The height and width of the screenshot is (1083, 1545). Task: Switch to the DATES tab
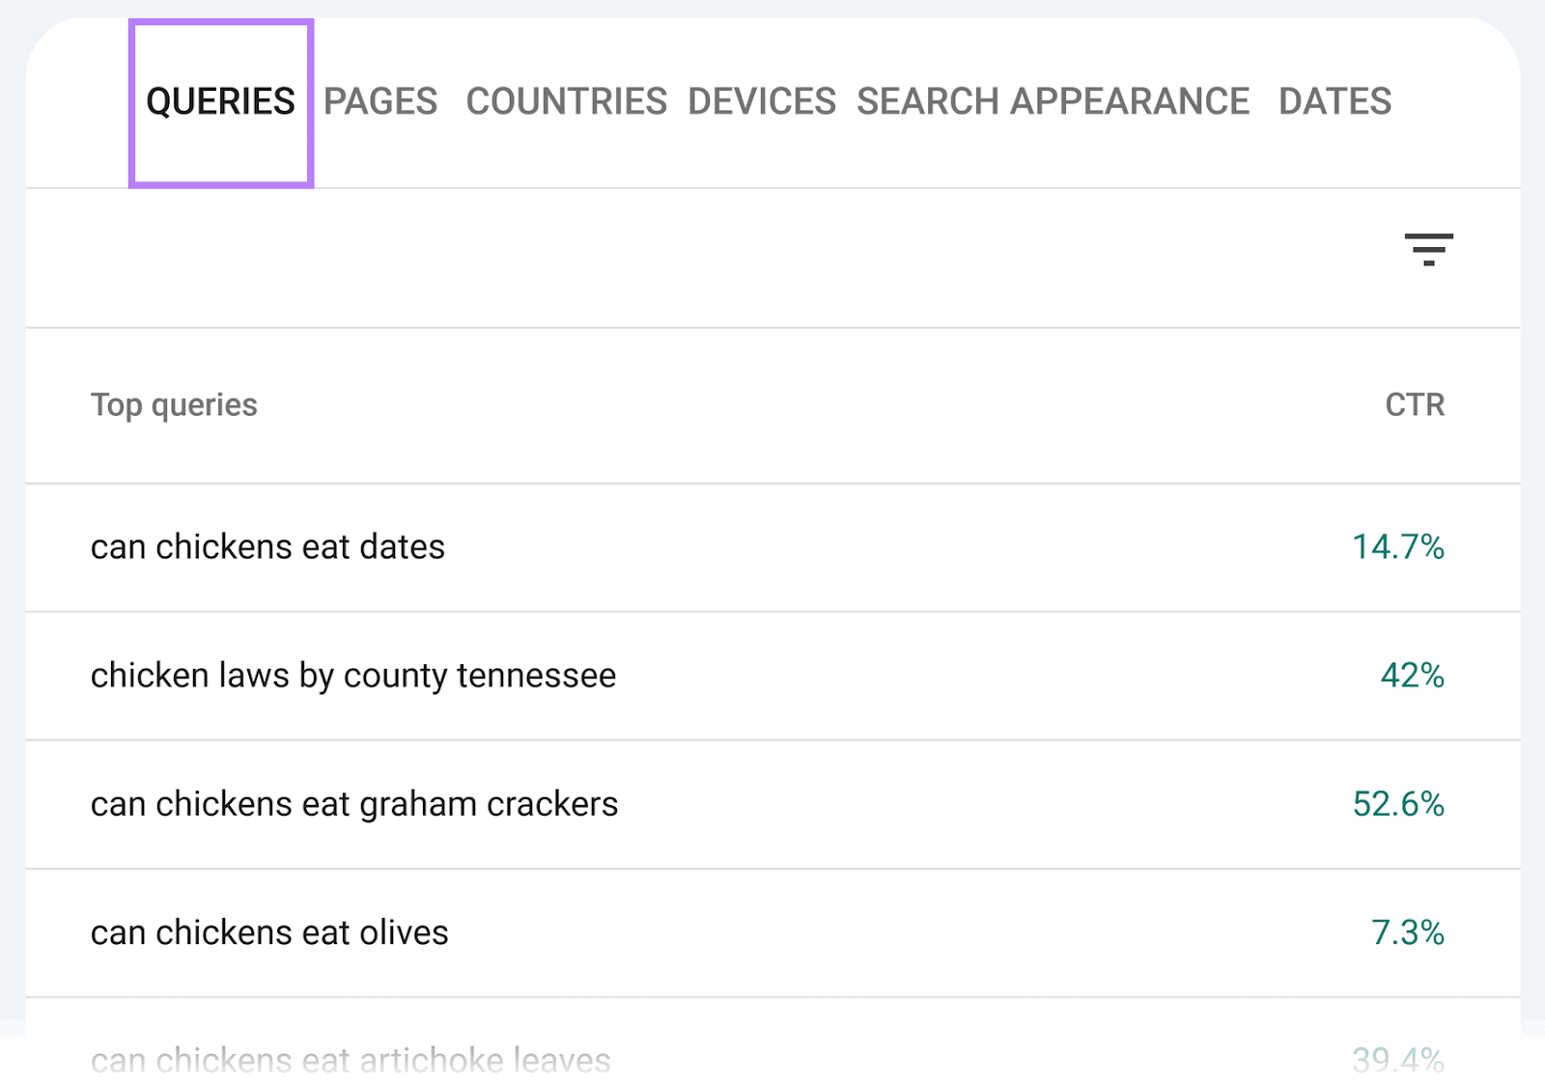coord(1334,100)
